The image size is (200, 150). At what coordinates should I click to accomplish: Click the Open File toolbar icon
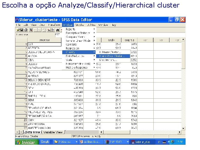pos(18,30)
